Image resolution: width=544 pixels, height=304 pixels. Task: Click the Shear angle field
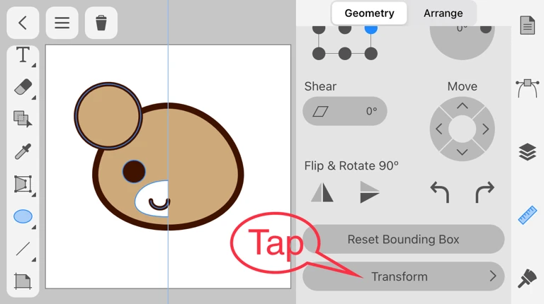point(345,111)
